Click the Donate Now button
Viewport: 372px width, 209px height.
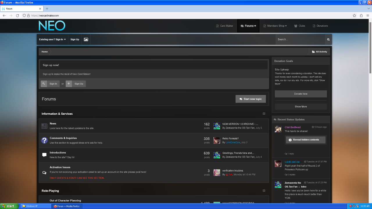pos(301,93)
